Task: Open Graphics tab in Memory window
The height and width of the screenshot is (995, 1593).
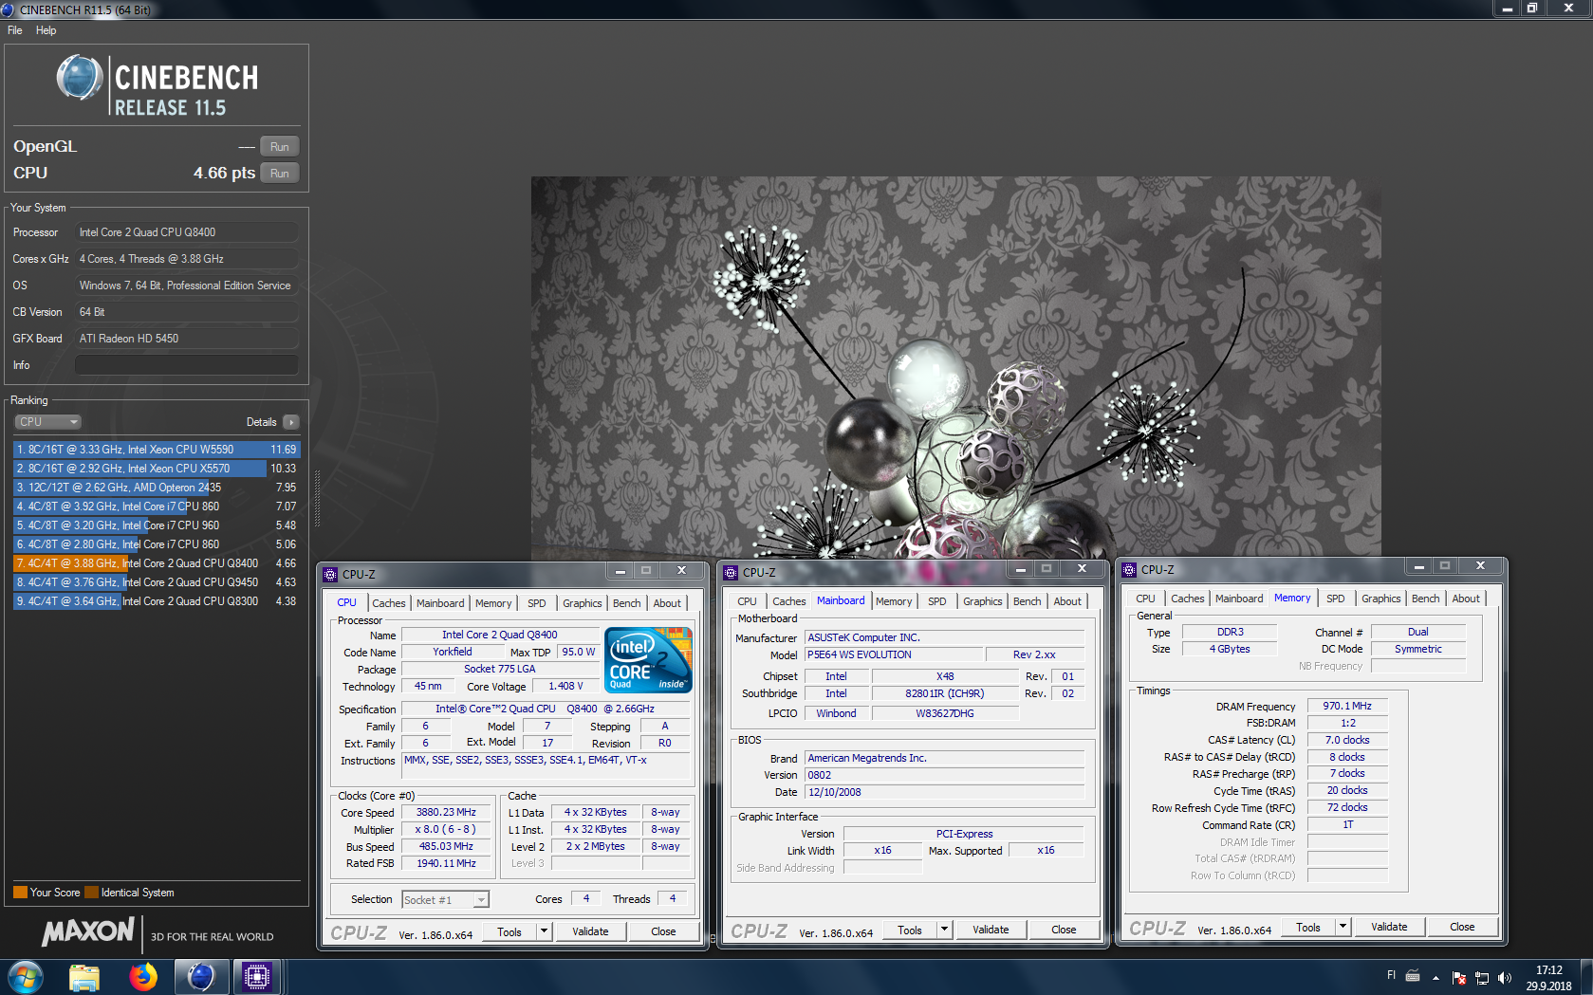Action: (1380, 599)
